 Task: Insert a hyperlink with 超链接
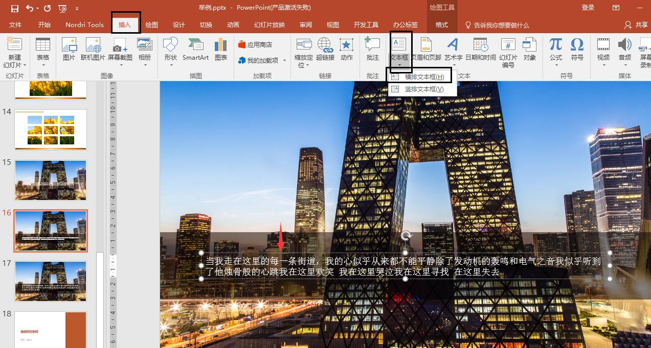[x=325, y=49]
